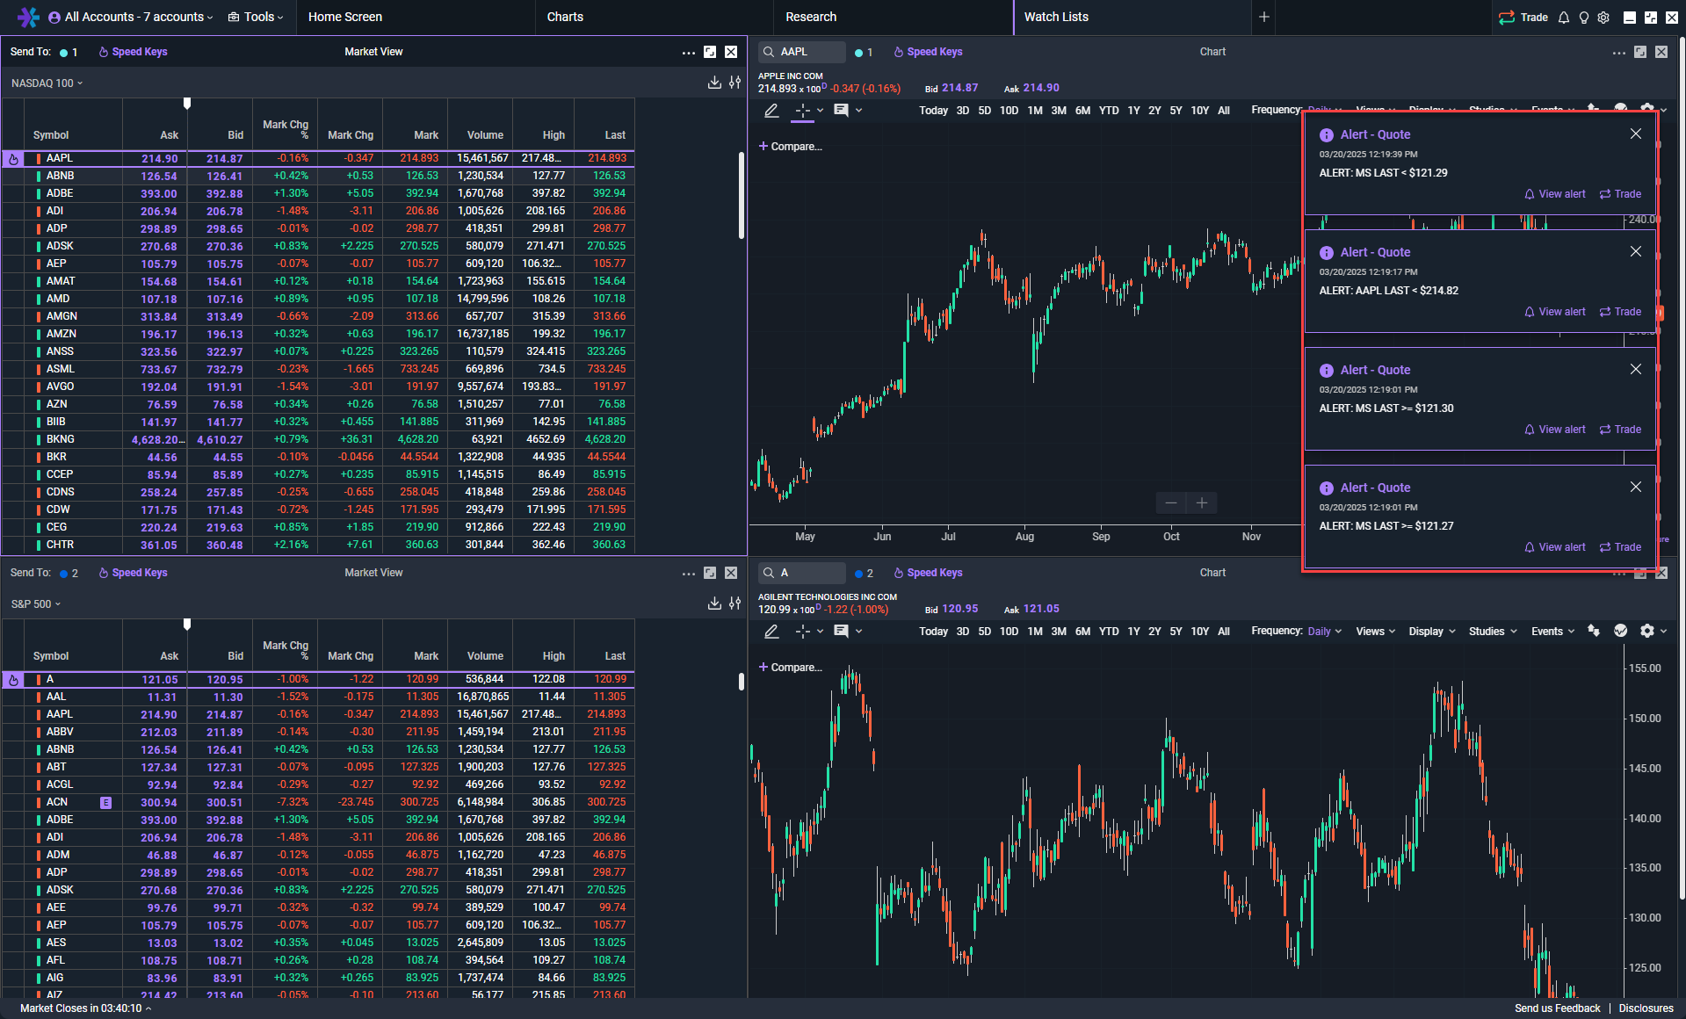Open chart notes icon in Agilent chart
The height and width of the screenshot is (1019, 1686).
pyautogui.click(x=841, y=631)
